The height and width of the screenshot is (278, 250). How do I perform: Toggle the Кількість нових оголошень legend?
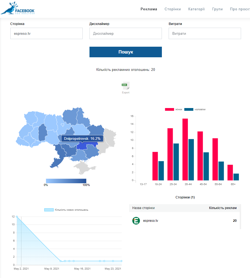click(x=66, y=210)
